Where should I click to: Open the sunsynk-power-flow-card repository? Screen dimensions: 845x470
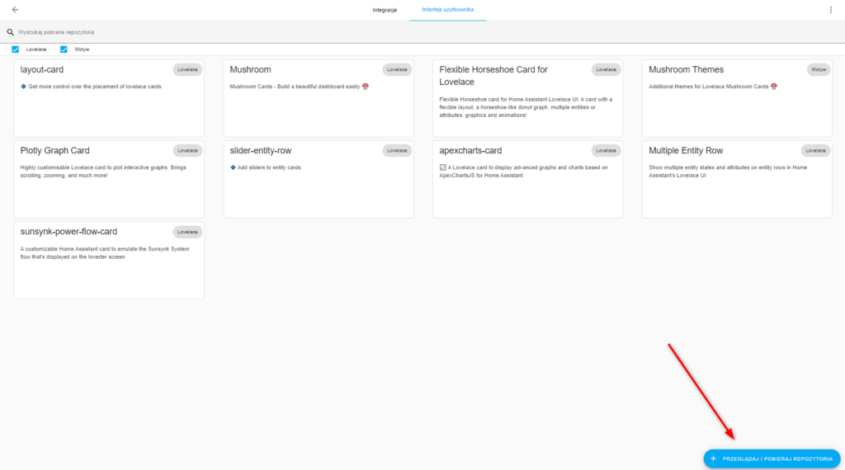point(109,260)
